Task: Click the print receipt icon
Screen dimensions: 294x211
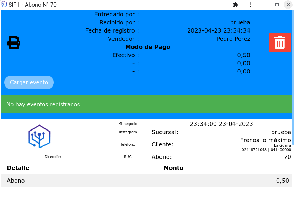Action: [14, 42]
